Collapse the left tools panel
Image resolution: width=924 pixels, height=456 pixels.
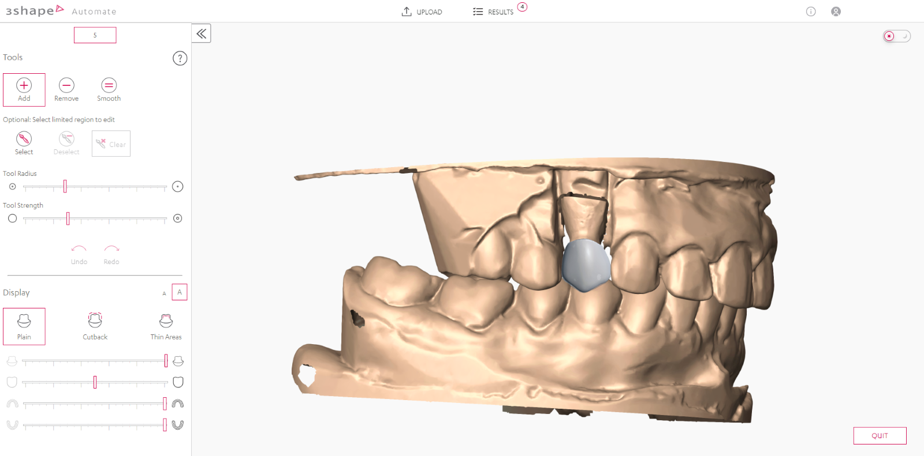click(201, 33)
